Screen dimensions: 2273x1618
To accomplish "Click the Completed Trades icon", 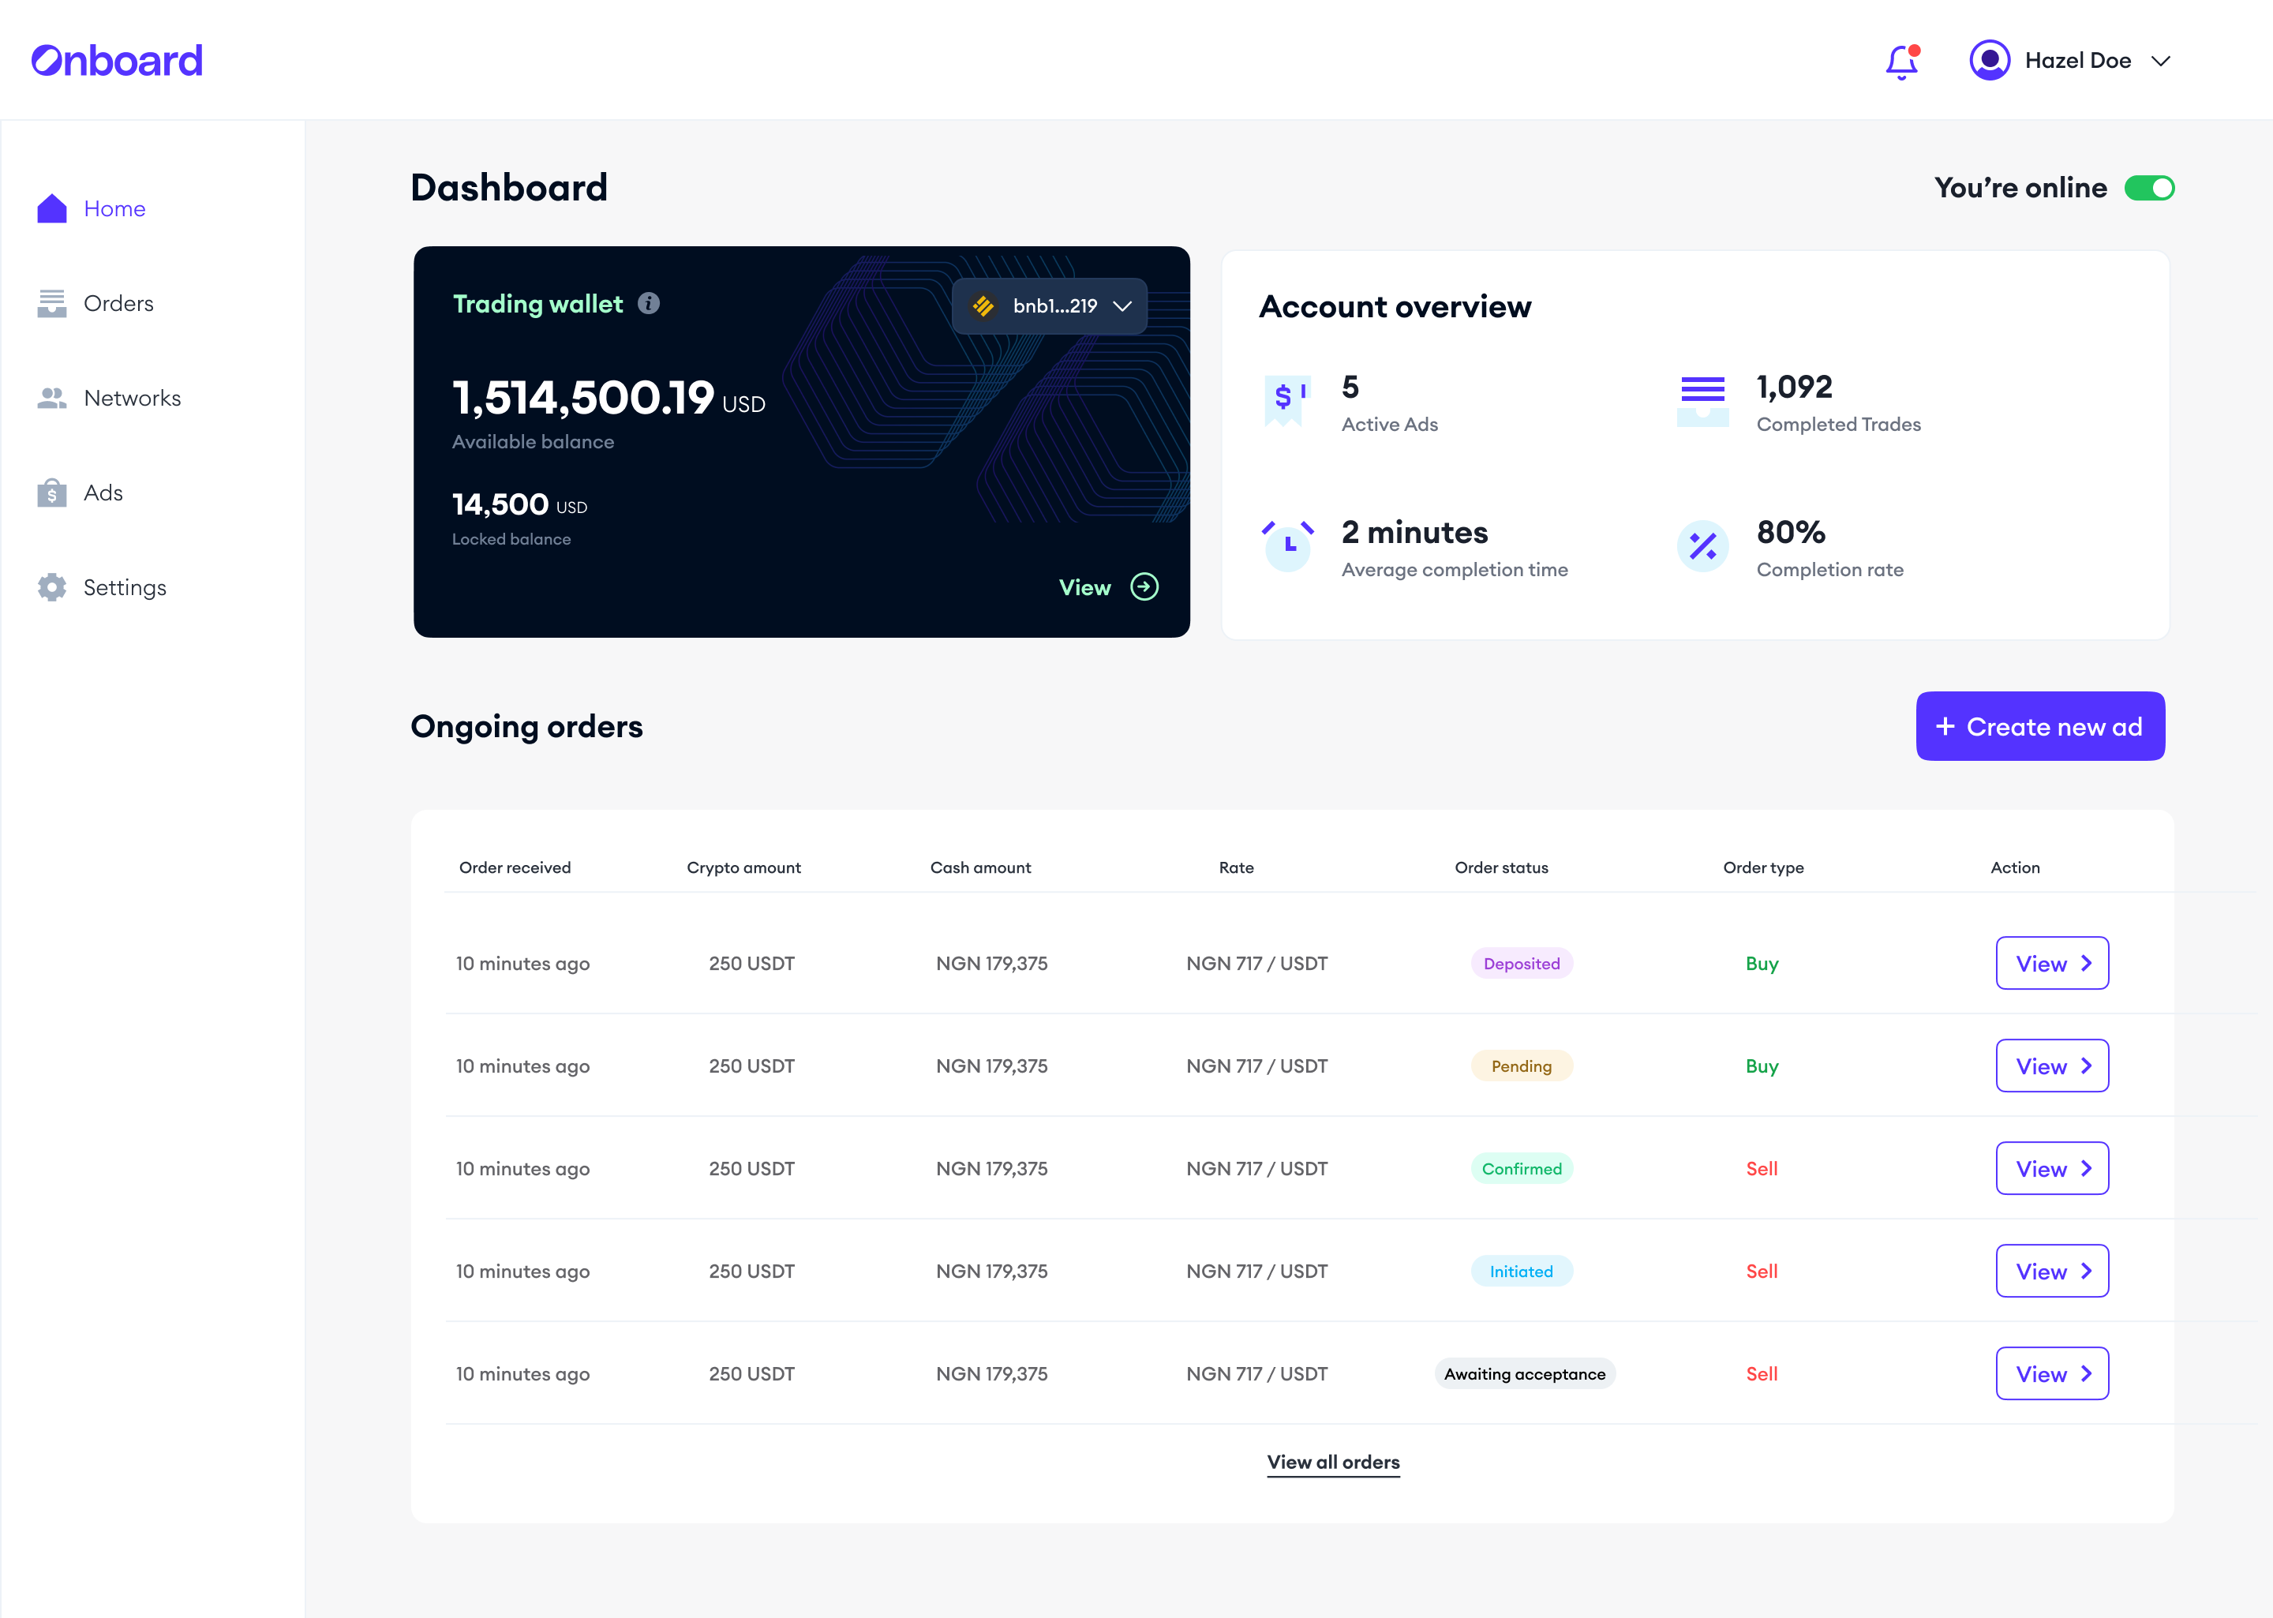I will coord(1702,402).
